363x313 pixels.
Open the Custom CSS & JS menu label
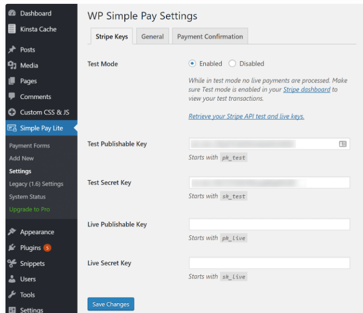pyautogui.click(x=44, y=112)
